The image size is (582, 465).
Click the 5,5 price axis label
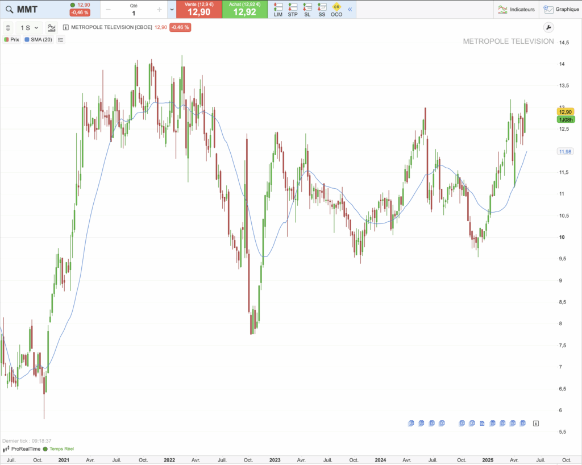[x=563, y=432]
